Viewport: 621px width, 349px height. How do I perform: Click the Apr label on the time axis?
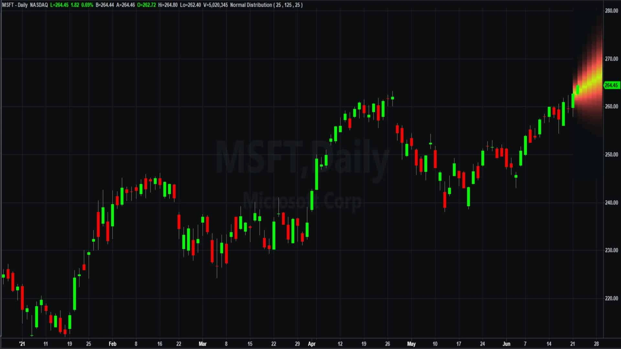click(x=311, y=344)
